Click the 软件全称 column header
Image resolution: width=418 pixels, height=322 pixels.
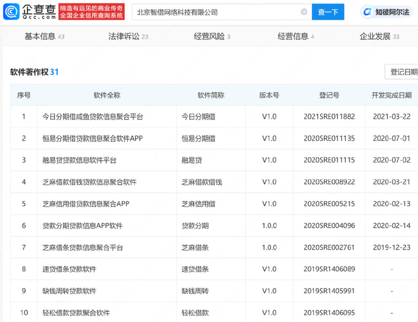(x=107, y=95)
